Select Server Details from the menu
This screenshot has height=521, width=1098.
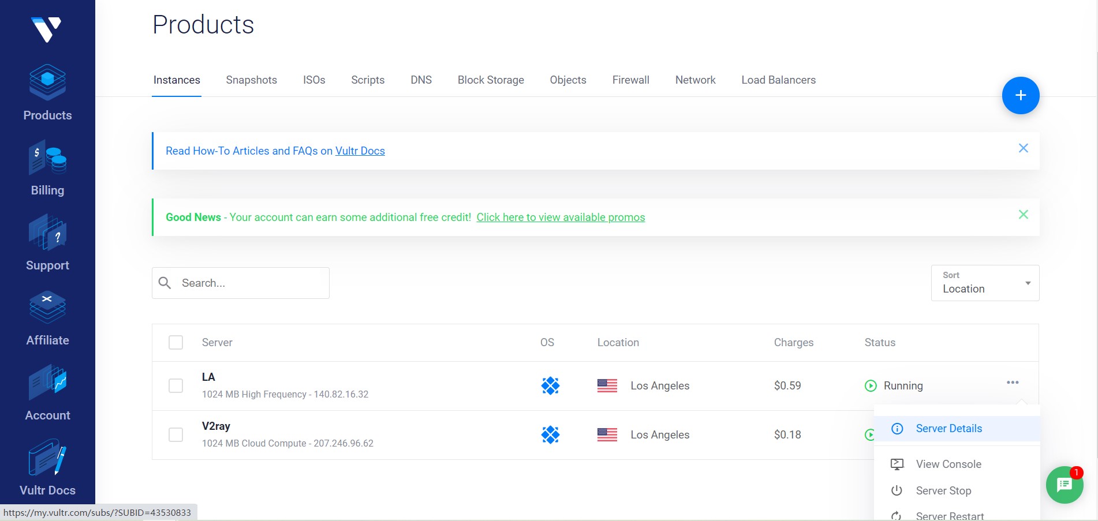957,429
